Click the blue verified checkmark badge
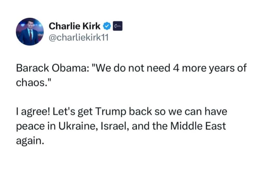The height and width of the screenshot is (171, 260). point(107,26)
